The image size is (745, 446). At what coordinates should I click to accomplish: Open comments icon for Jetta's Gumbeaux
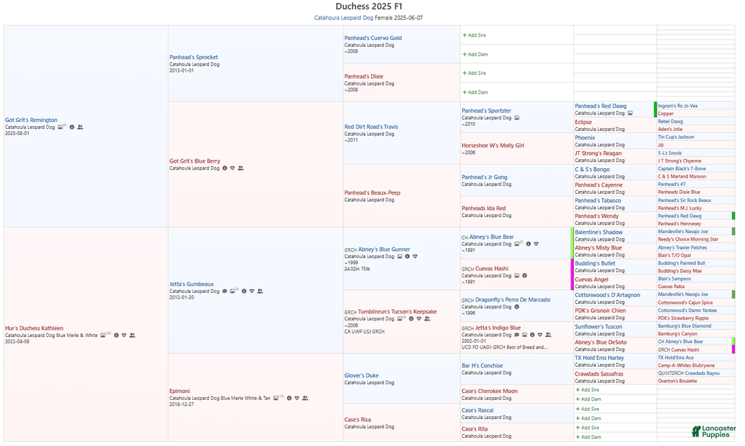point(224,291)
